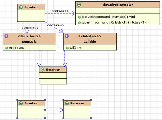Select the submit(in command : Callable<T>) operation

(114, 22)
